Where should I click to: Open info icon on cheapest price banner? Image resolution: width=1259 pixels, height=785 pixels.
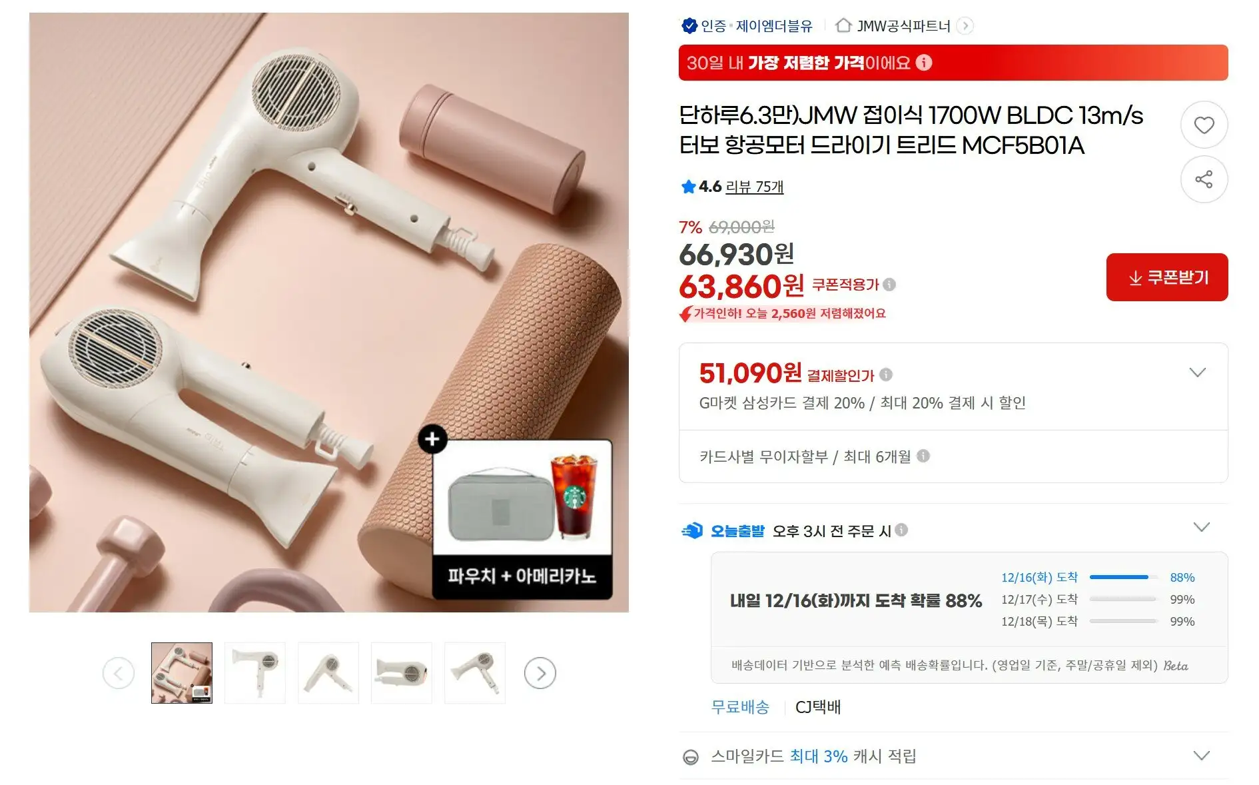[x=924, y=63]
